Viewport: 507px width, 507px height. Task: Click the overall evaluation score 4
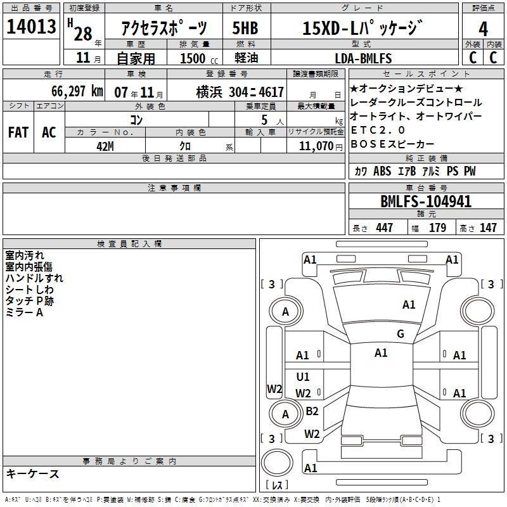(x=483, y=29)
